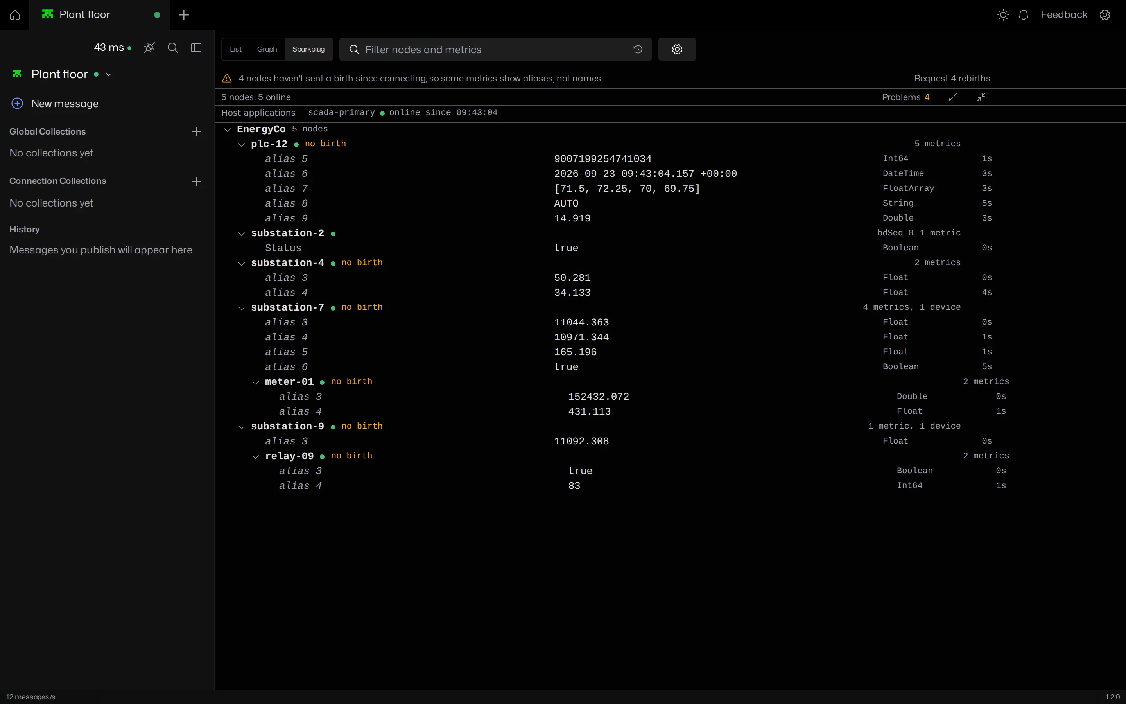Image resolution: width=1126 pixels, height=704 pixels.
Task: Open search in the sidebar header
Action: coord(173,47)
